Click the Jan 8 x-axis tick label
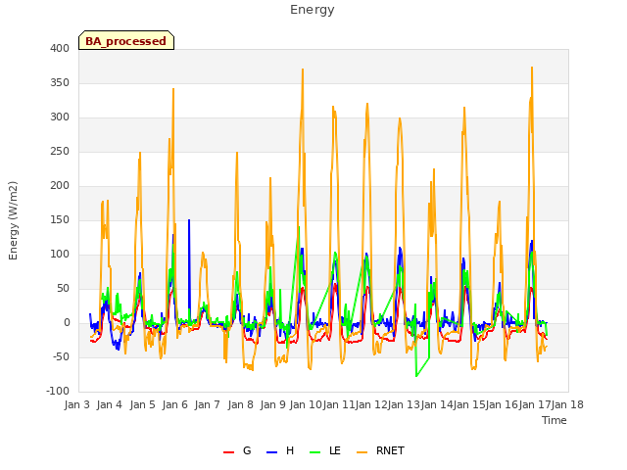Viewport: 627px width, 470px height. click(x=240, y=404)
